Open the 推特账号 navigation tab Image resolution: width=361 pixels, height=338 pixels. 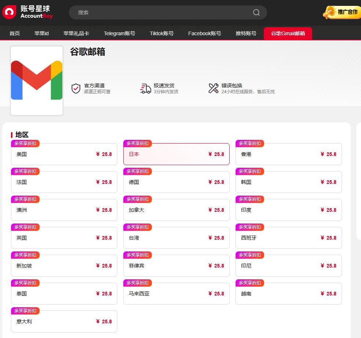point(246,33)
